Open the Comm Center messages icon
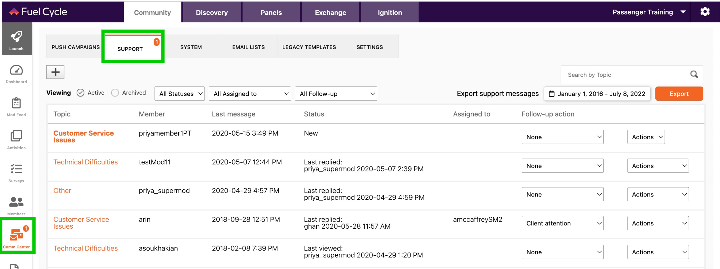The width and height of the screenshot is (720, 269). coord(17,236)
